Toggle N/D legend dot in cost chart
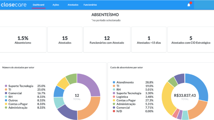This screenshot has height=120, width=214. (114, 111)
